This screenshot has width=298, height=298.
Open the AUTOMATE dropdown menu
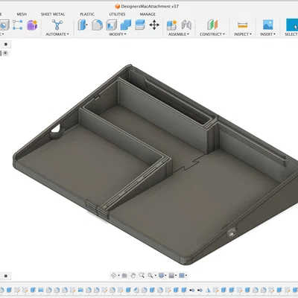point(57,34)
